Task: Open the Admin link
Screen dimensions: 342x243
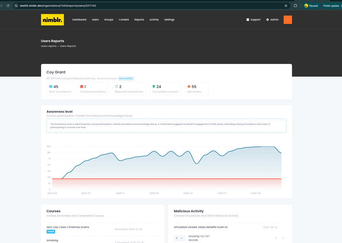Action: click(272, 20)
